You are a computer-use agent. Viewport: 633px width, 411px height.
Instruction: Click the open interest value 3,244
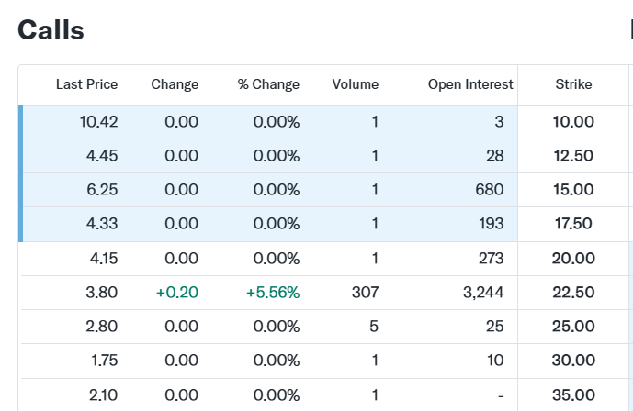[483, 292]
